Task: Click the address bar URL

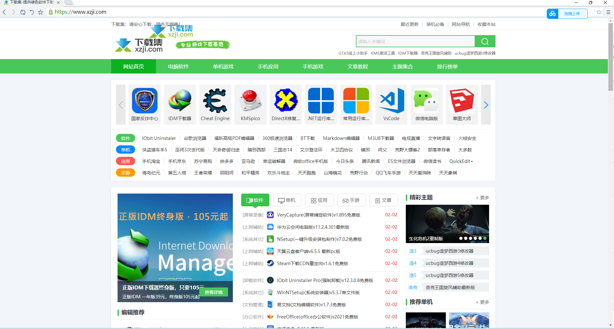Action: pyautogui.click(x=80, y=12)
